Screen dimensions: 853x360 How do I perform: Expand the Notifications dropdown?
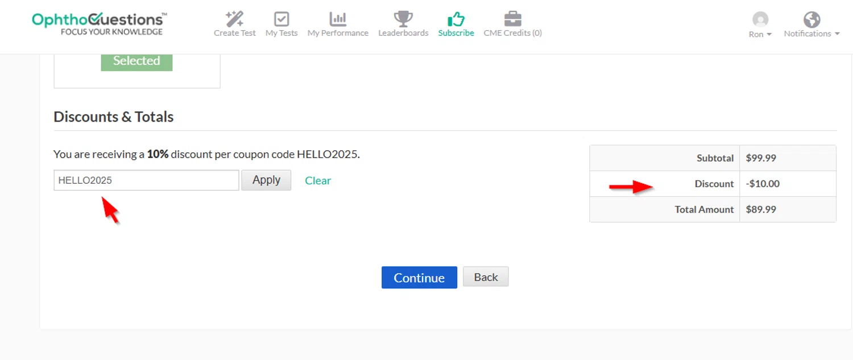(811, 34)
